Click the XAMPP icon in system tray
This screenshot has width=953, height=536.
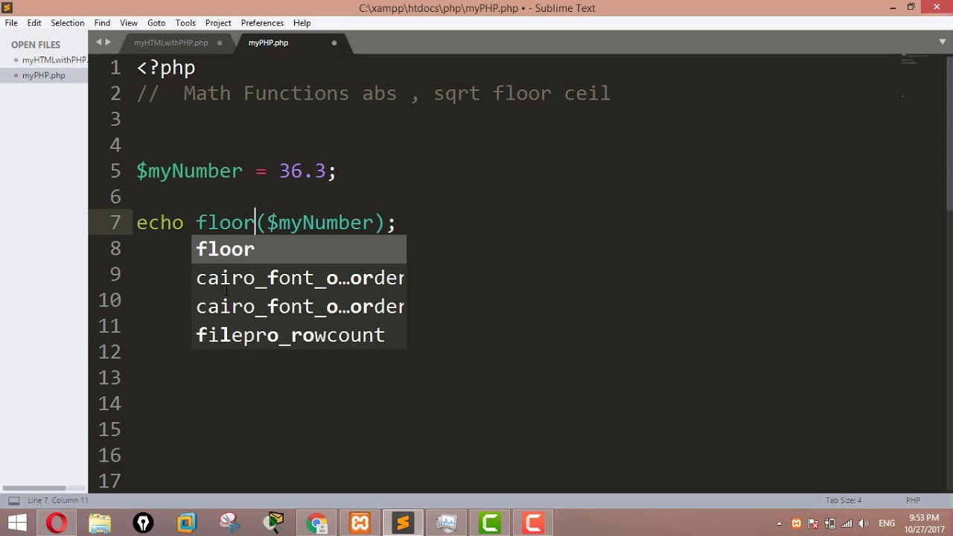click(x=797, y=523)
